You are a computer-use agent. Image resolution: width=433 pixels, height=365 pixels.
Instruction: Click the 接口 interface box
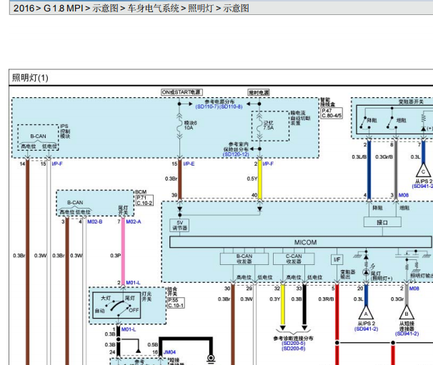382,222
